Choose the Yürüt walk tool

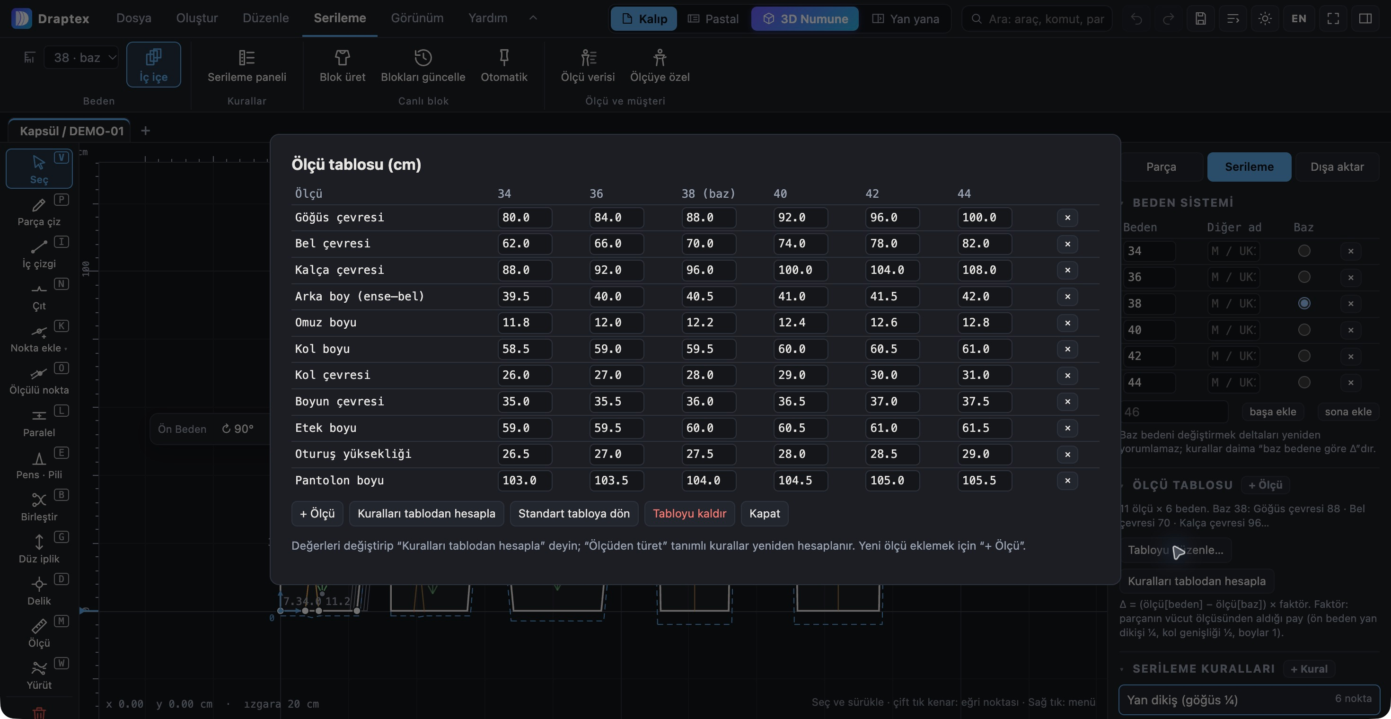pyautogui.click(x=39, y=675)
